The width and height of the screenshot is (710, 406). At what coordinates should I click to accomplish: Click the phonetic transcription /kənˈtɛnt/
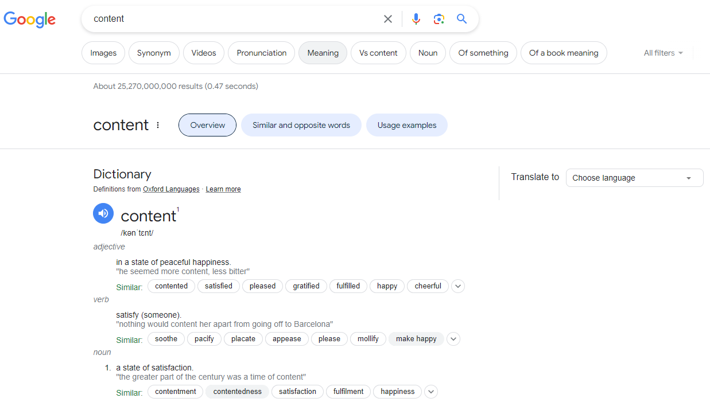[x=137, y=233]
